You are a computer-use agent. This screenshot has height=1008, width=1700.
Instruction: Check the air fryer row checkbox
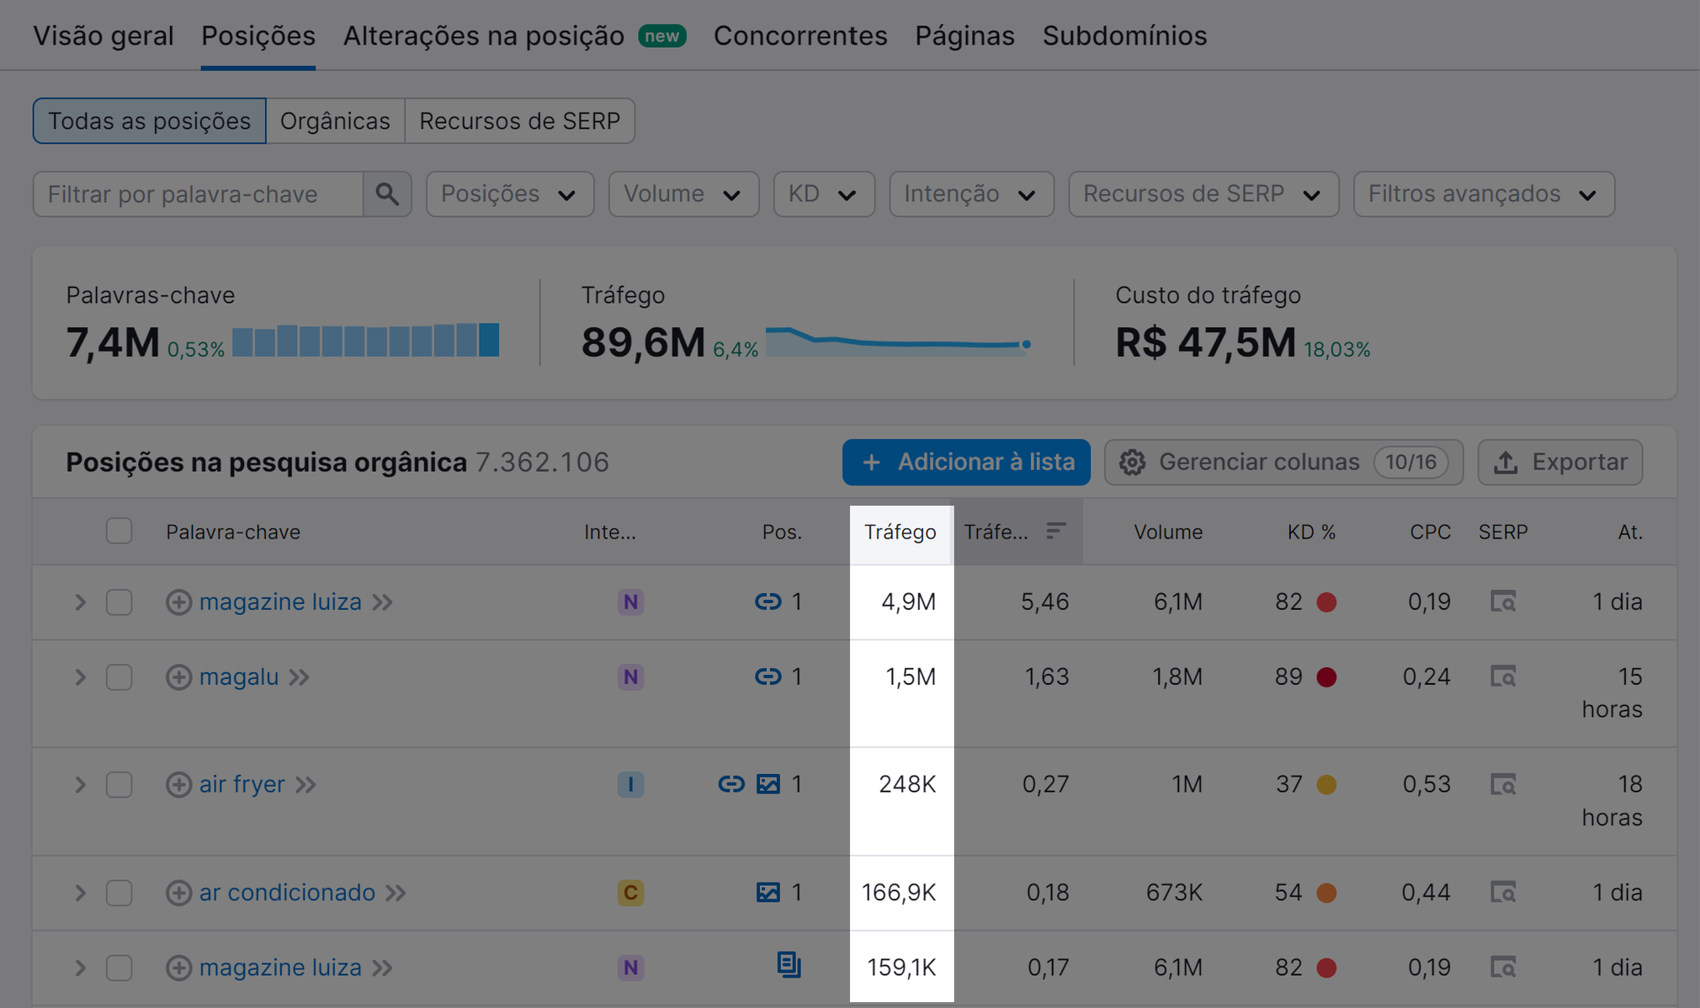coord(120,785)
